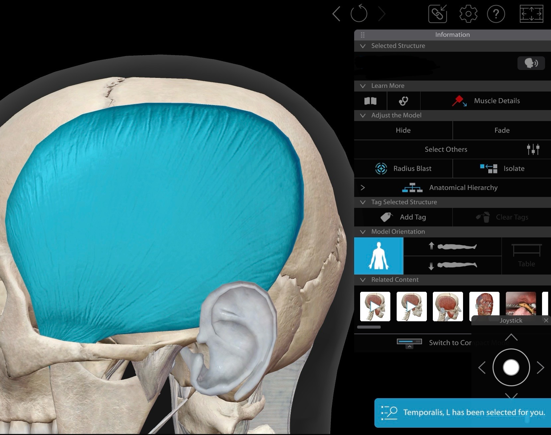
Task: Open the third related skull muscle thumbnail
Action: [448, 306]
